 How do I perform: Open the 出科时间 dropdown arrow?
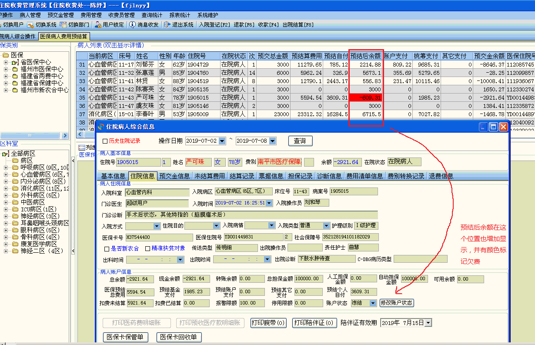181,260
